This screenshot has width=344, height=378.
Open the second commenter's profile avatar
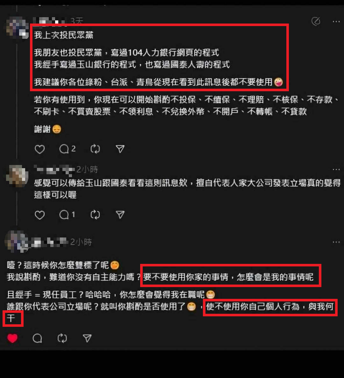click(17, 176)
